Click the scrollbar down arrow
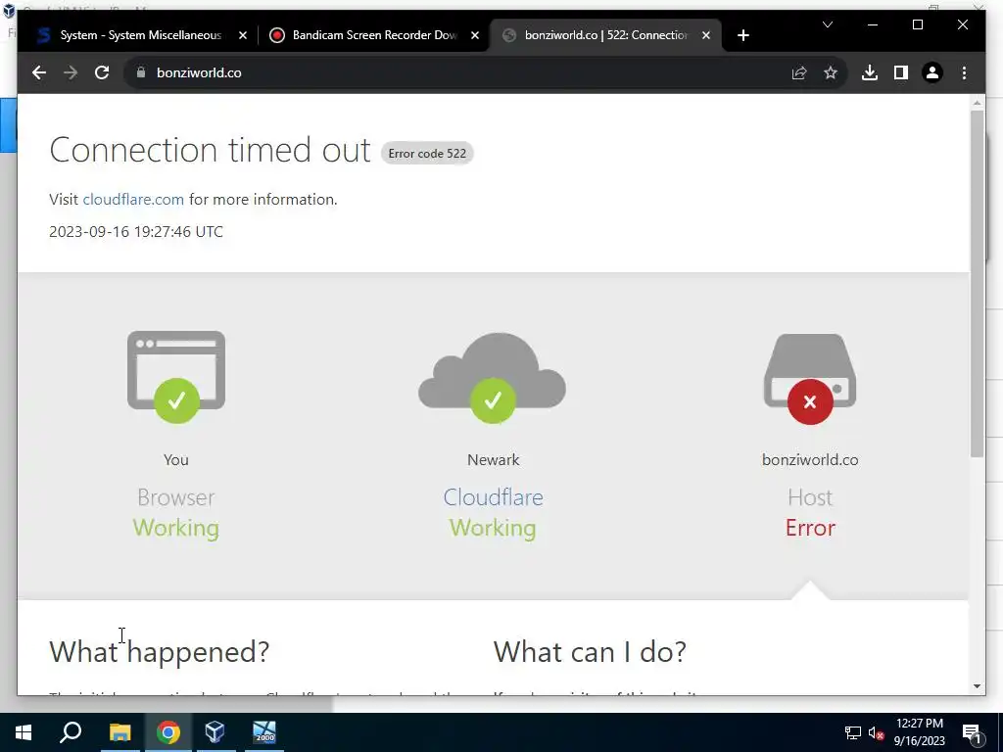This screenshot has width=1003, height=752. click(977, 686)
